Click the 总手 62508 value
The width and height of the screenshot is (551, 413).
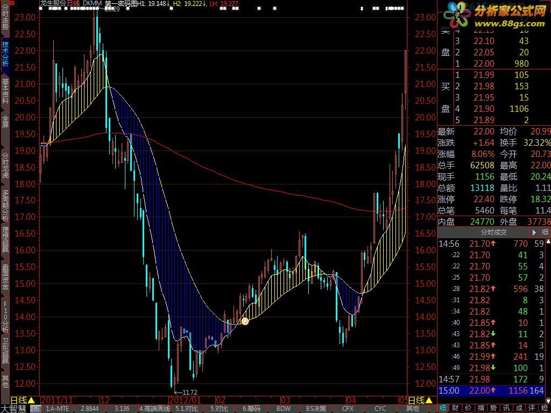pos(482,166)
